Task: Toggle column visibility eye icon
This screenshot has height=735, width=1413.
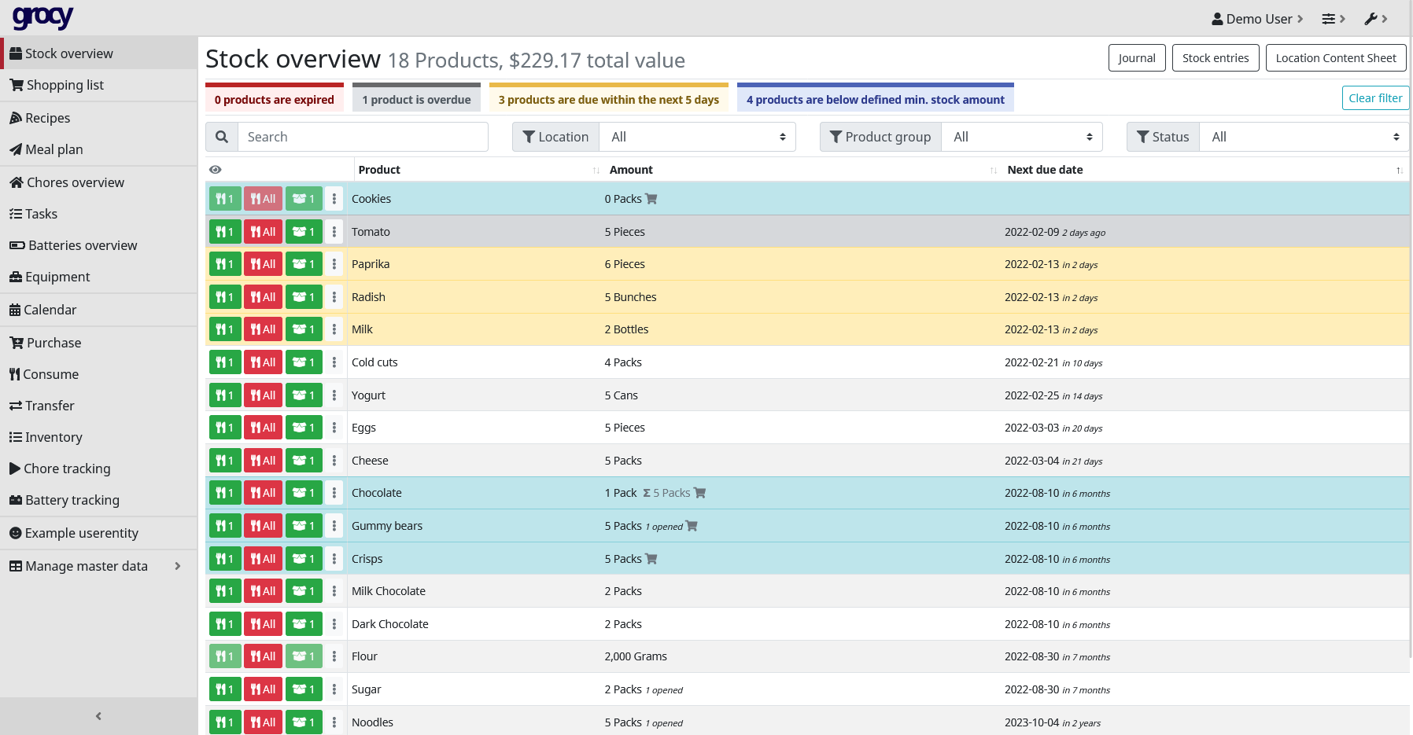Action: point(216,170)
